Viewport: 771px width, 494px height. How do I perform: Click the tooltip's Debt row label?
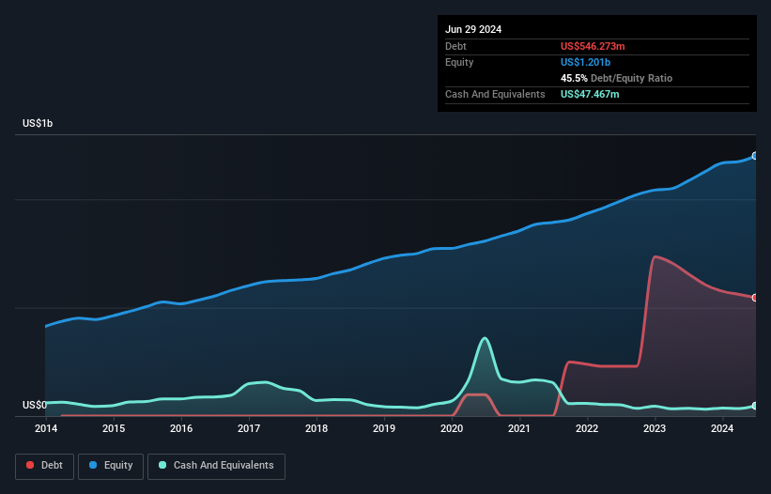(x=455, y=46)
